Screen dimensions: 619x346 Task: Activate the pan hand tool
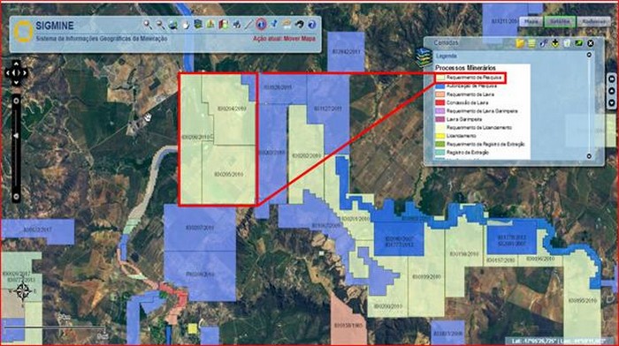click(x=186, y=25)
